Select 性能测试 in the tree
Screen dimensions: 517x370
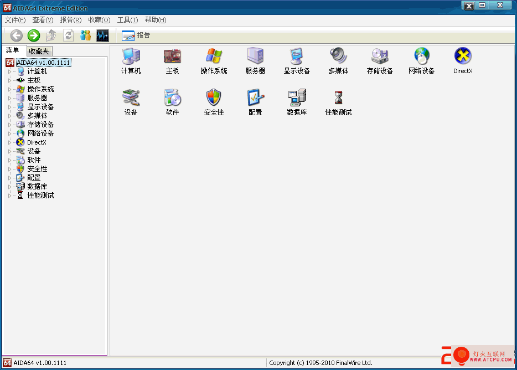(x=40, y=196)
